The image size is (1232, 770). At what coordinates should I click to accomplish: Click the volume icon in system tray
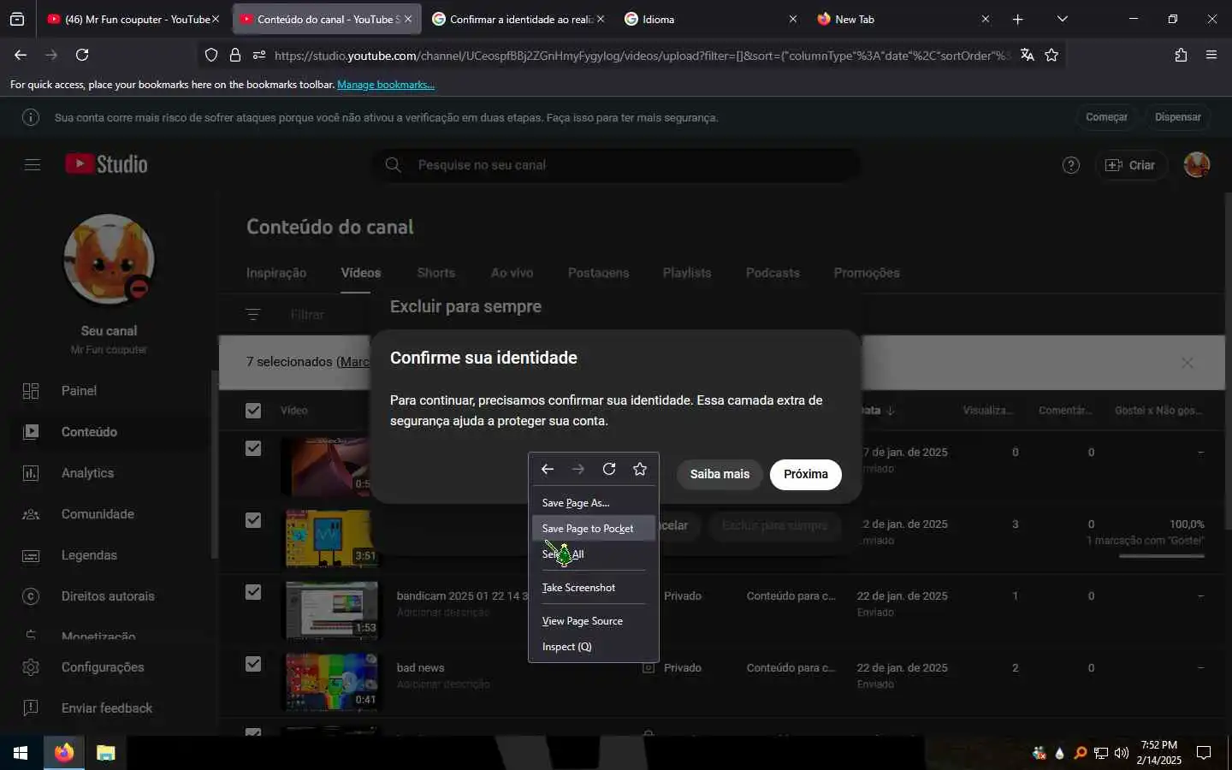pyautogui.click(x=1122, y=753)
